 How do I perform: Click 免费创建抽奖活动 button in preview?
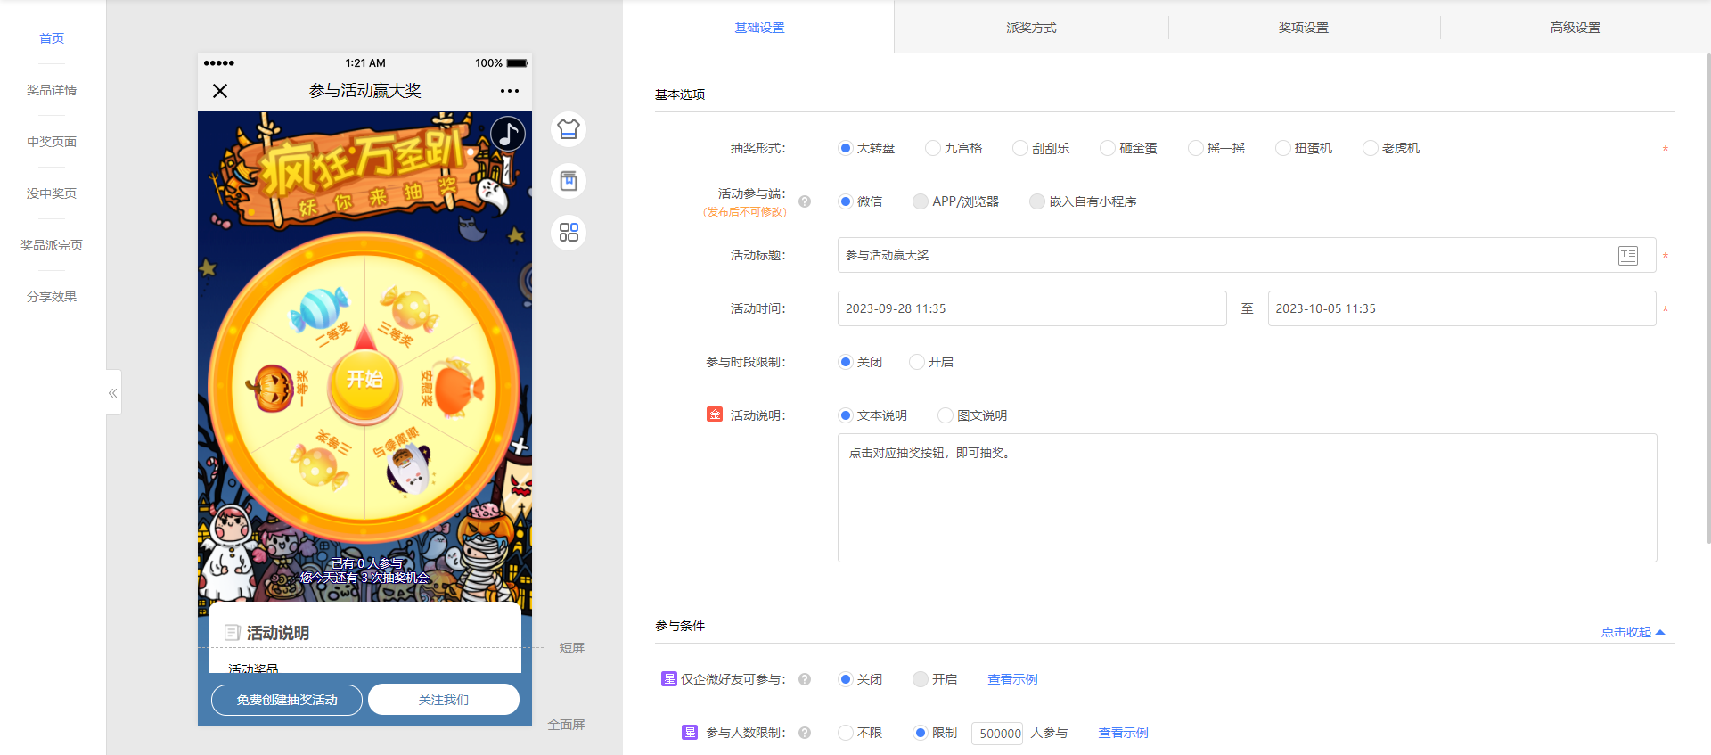tap(287, 700)
